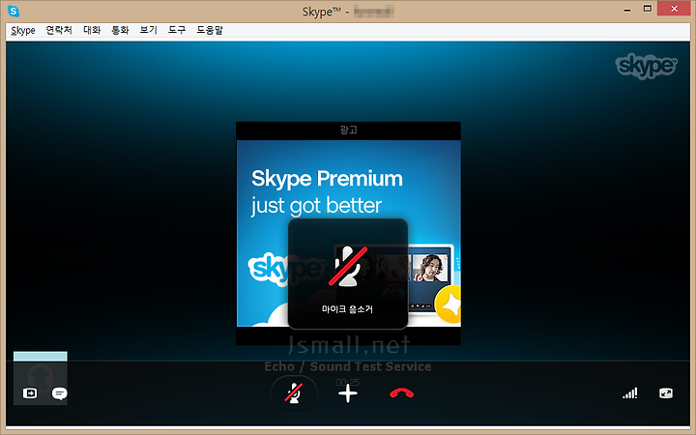
Task: Click the self-view avatar thumbnail
Action: [41, 378]
